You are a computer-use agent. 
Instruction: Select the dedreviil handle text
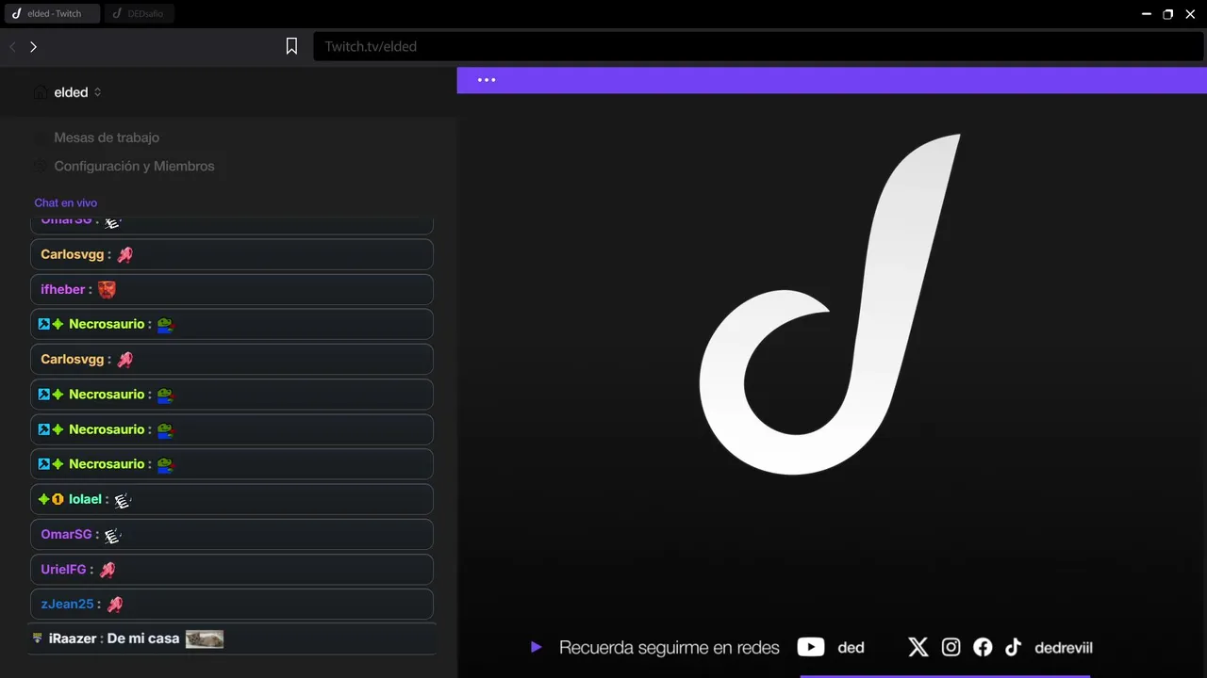(x=1064, y=648)
